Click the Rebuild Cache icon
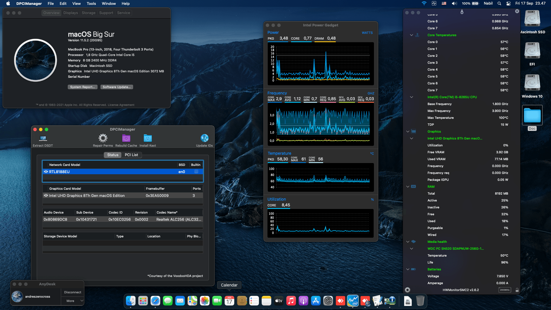Viewport: 551px width, 310px height. pos(126,138)
